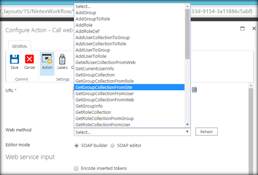Image resolution: width=258 pixels, height=175 pixels.
Task: Choose AddRole from the method list
Action: [x=129, y=25]
